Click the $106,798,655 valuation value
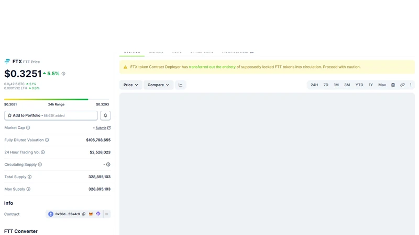The height and width of the screenshot is (235, 419). click(x=98, y=140)
